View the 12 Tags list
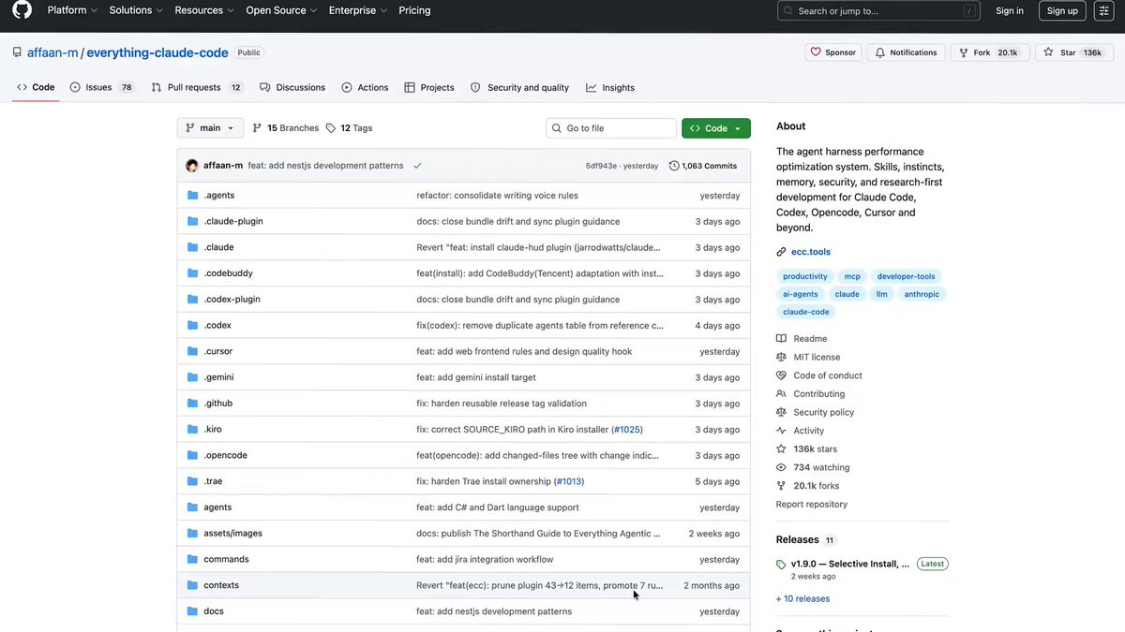This screenshot has width=1125, height=632. (349, 128)
